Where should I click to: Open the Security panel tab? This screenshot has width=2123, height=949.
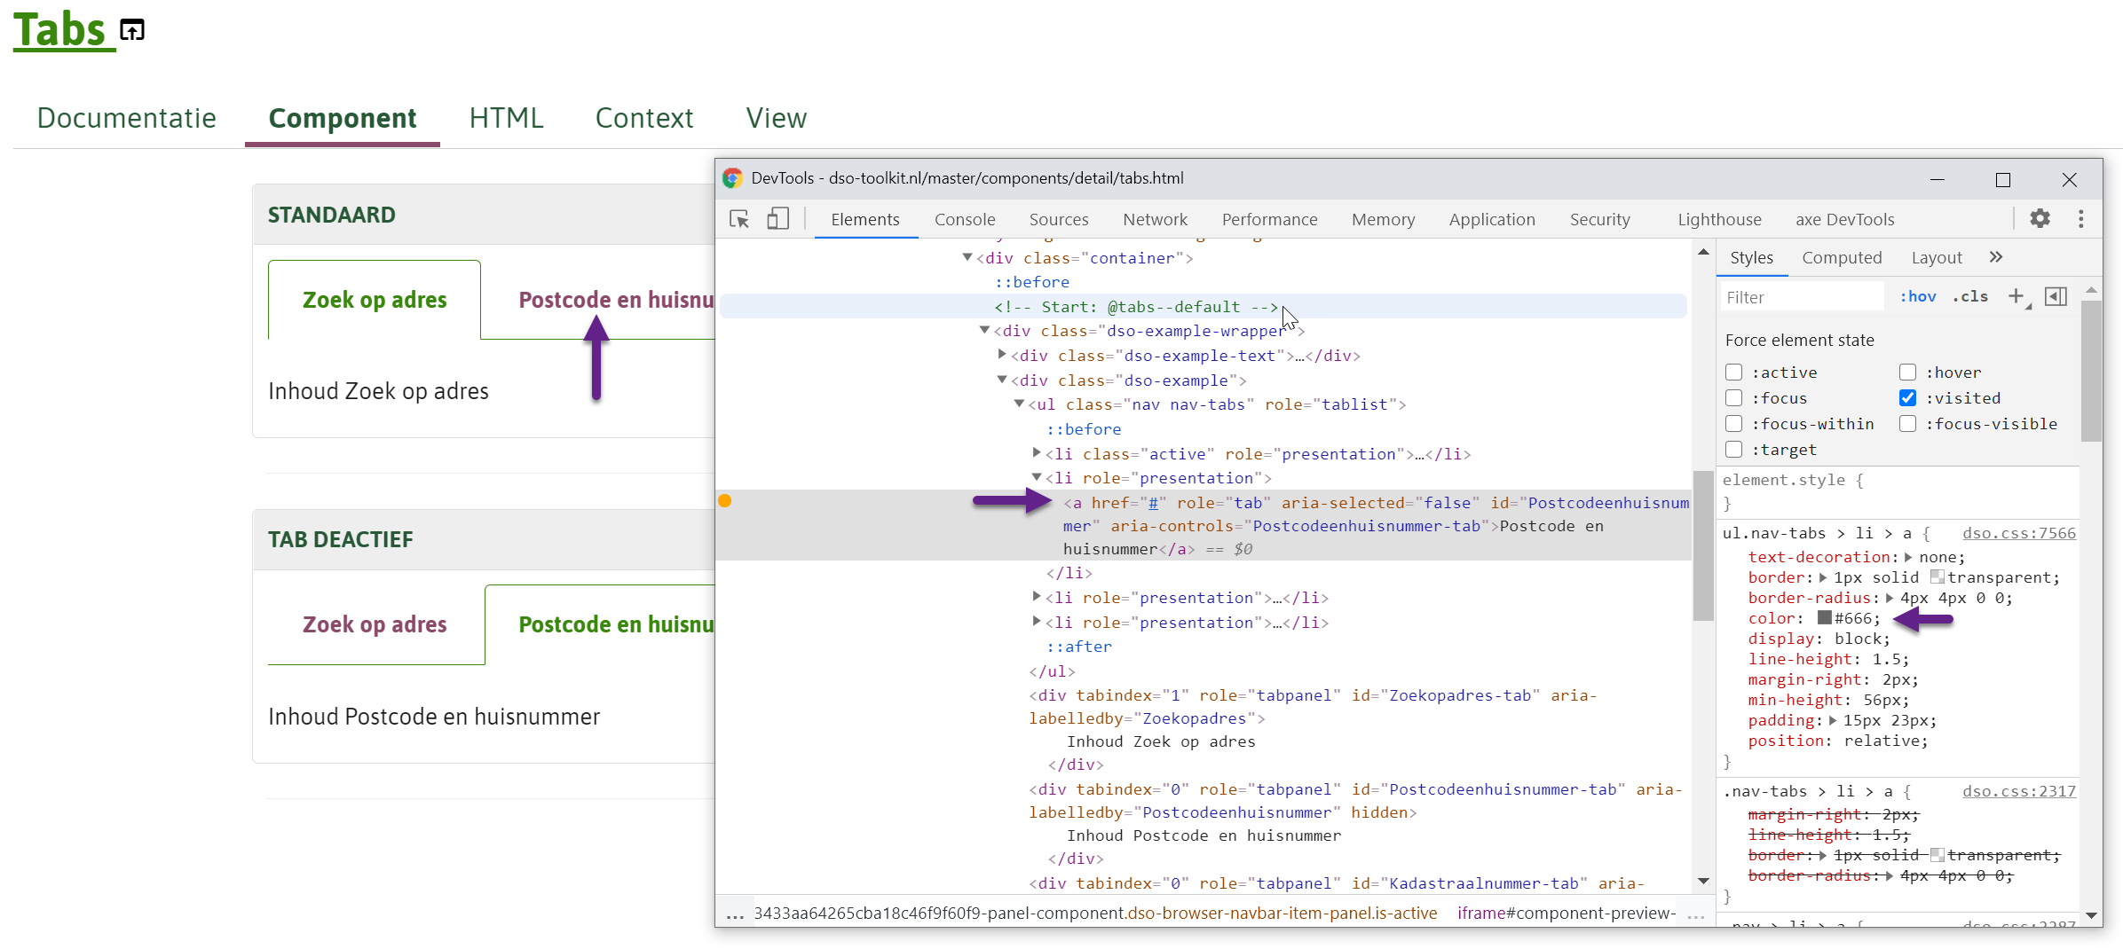[1599, 219]
